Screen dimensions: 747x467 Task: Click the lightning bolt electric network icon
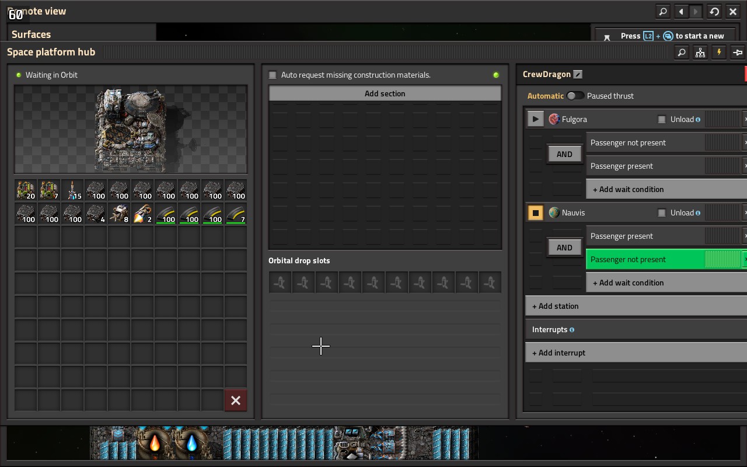point(719,53)
